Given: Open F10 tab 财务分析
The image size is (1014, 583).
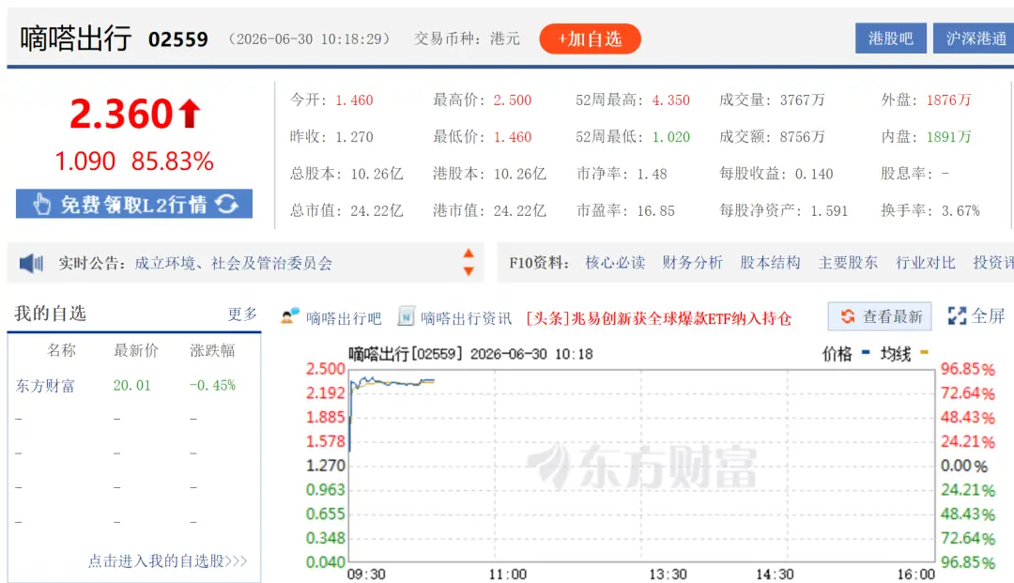Looking at the screenshot, I should click(692, 263).
